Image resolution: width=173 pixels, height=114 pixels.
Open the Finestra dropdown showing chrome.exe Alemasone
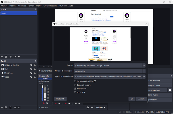click(110, 66)
